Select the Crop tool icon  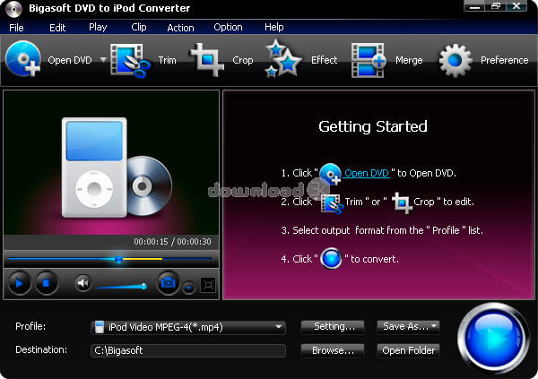click(x=207, y=60)
